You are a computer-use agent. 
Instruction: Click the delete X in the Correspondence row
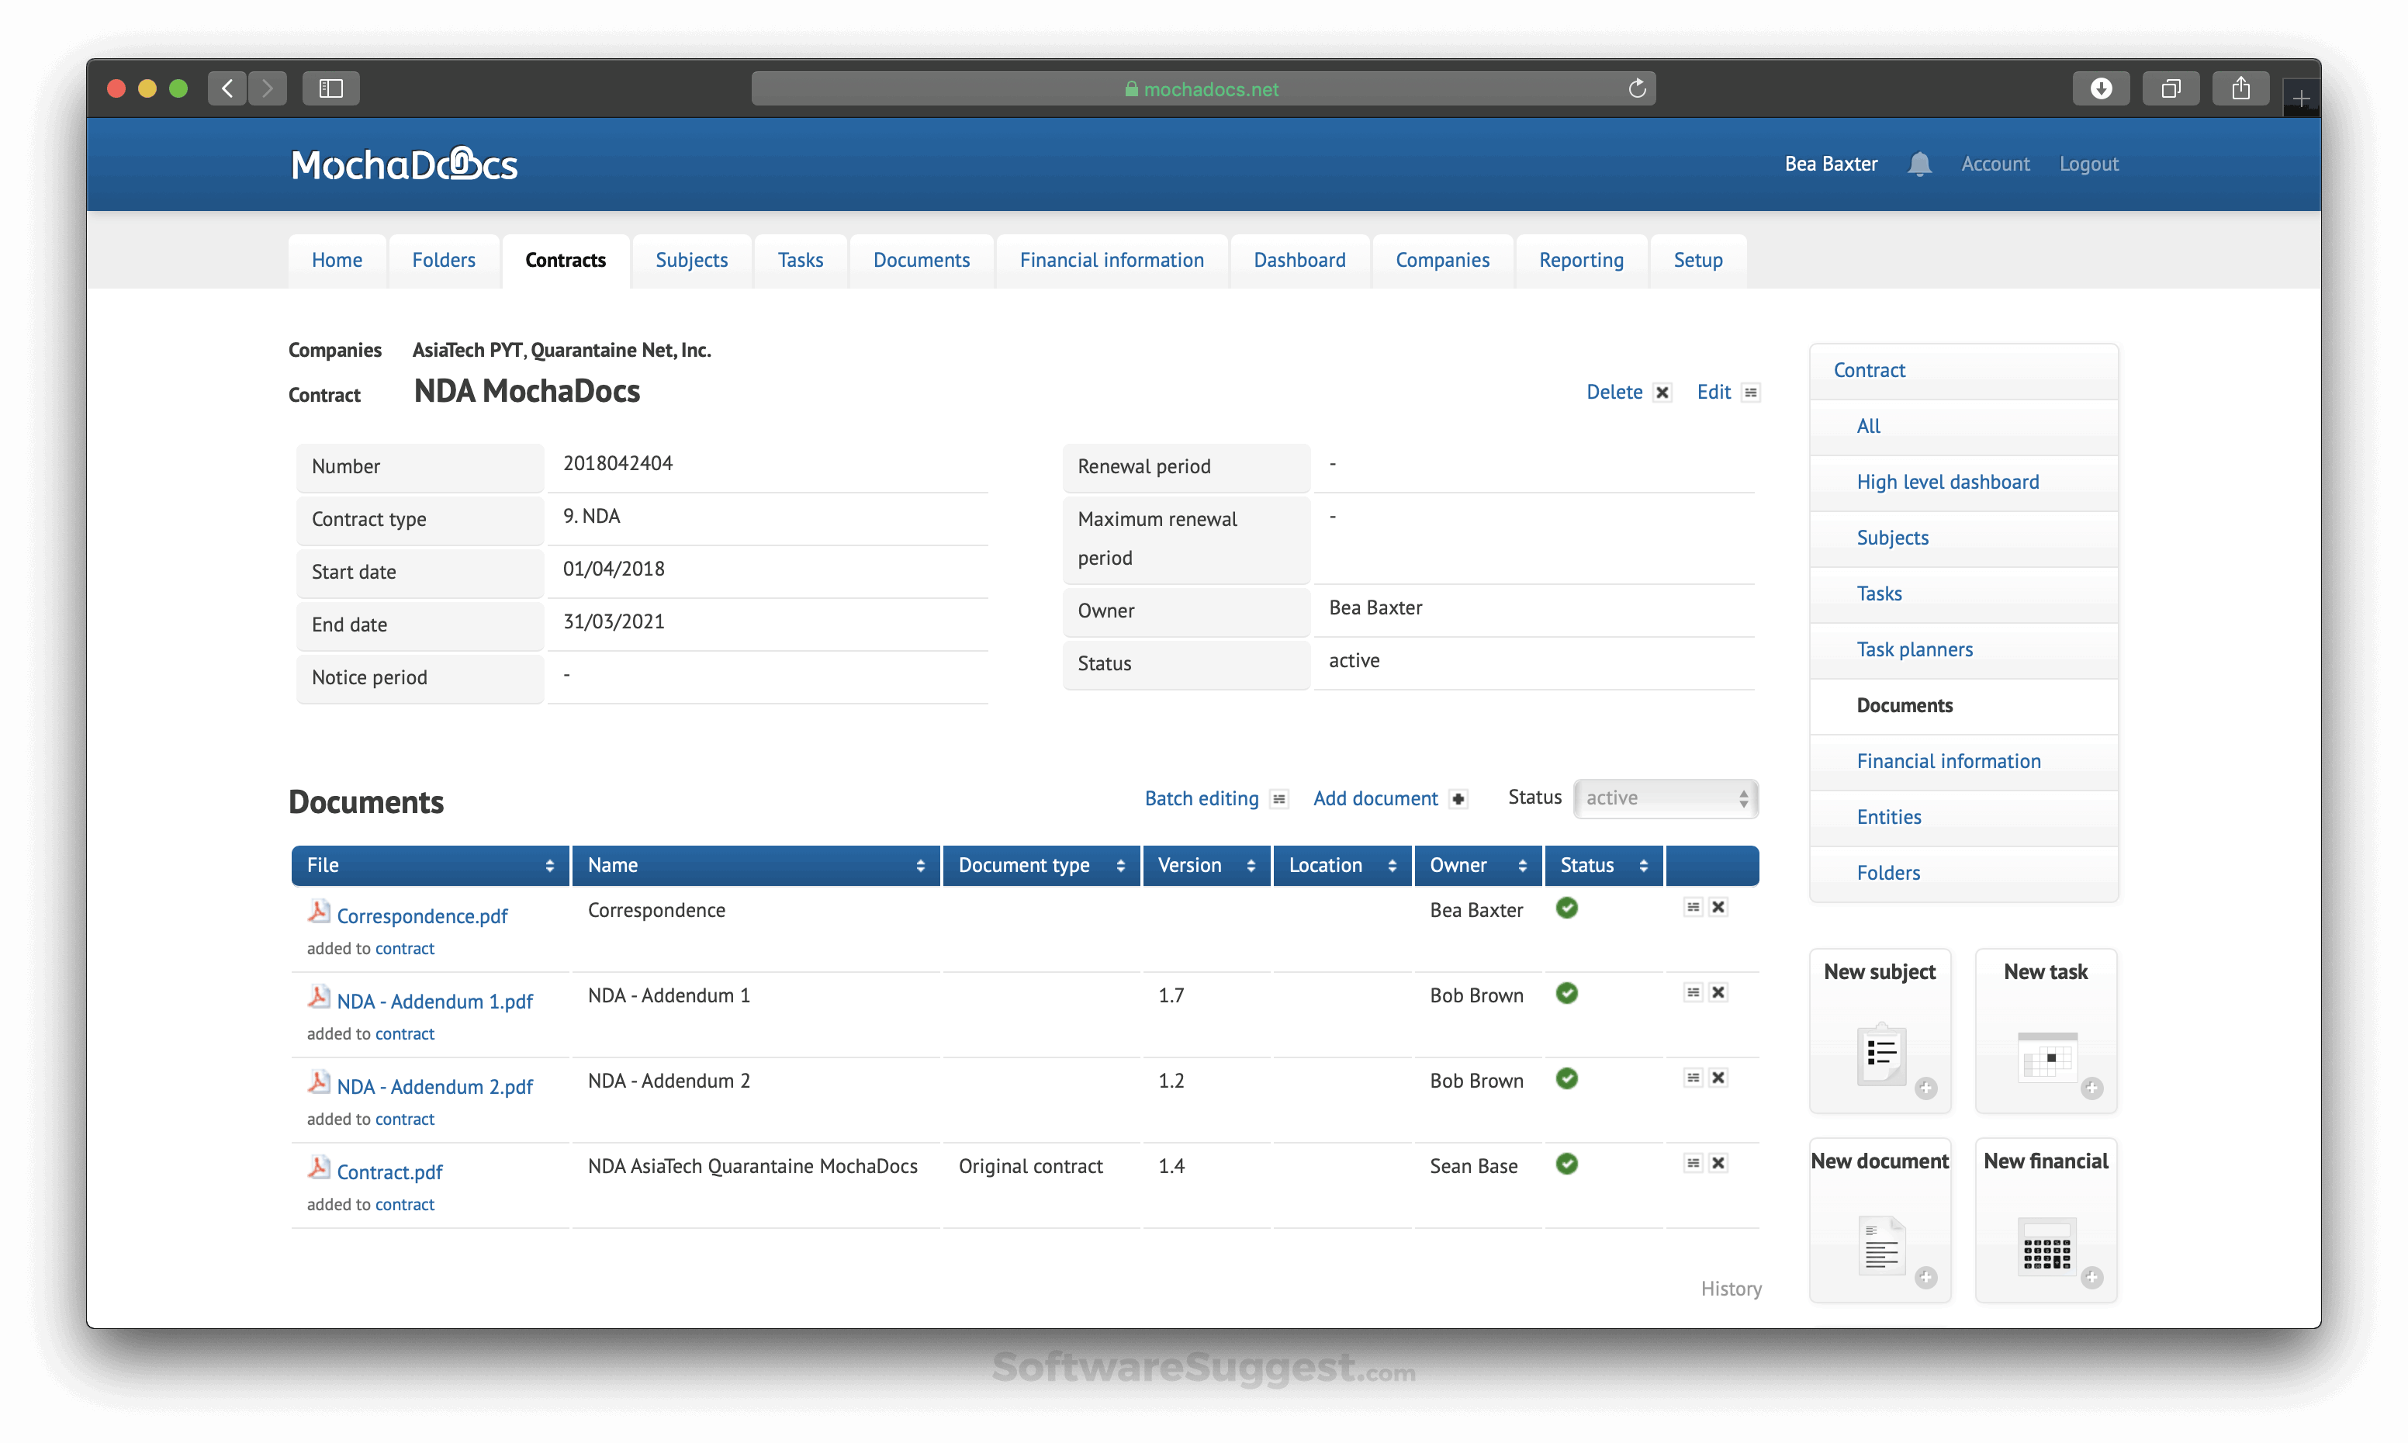point(1719,907)
